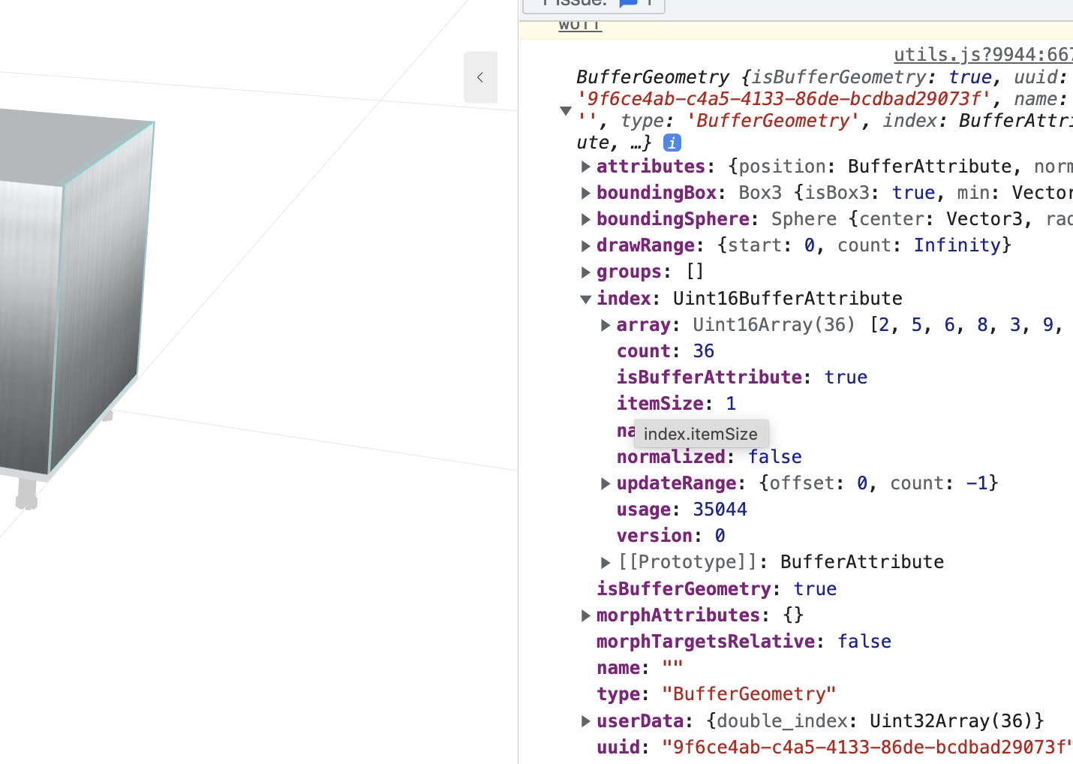Screen dimensions: 1073x764
Task: Collapse the console drawer with the left chevron
Action: (x=480, y=77)
